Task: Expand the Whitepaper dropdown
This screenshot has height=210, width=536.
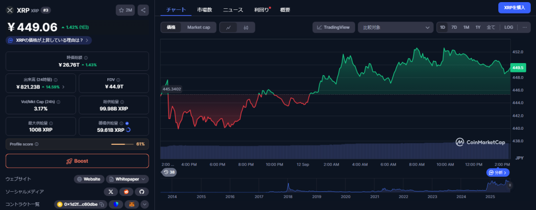Action: coord(128,179)
